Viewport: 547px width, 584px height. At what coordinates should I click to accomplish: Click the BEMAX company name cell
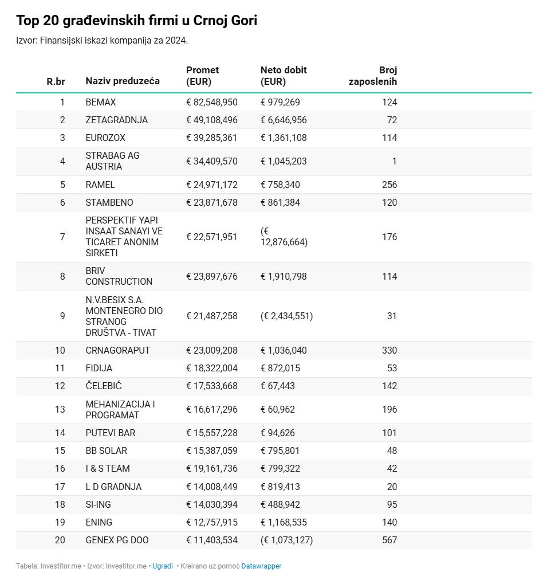(x=101, y=102)
